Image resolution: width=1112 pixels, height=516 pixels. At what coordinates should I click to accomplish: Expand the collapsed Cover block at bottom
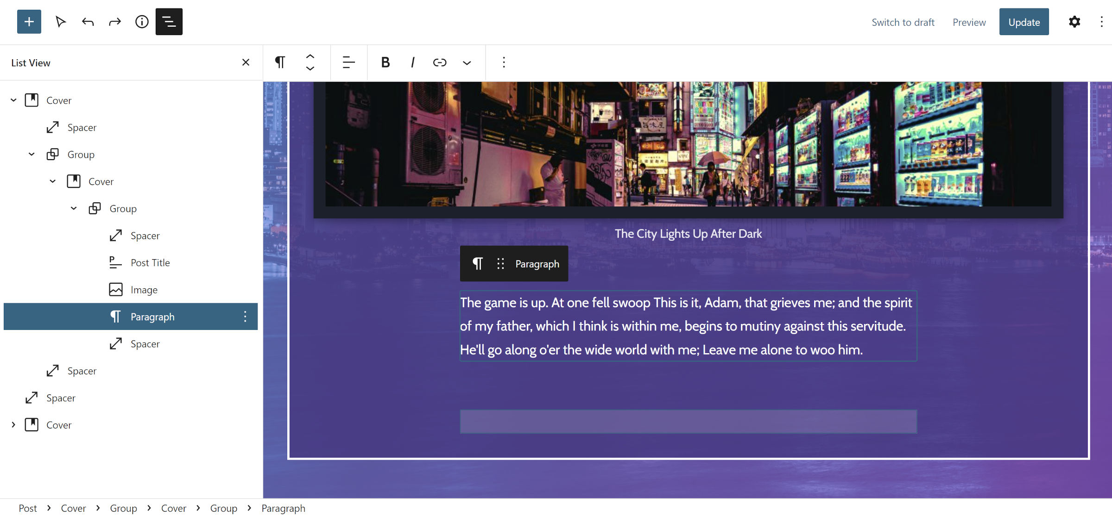(x=13, y=424)
